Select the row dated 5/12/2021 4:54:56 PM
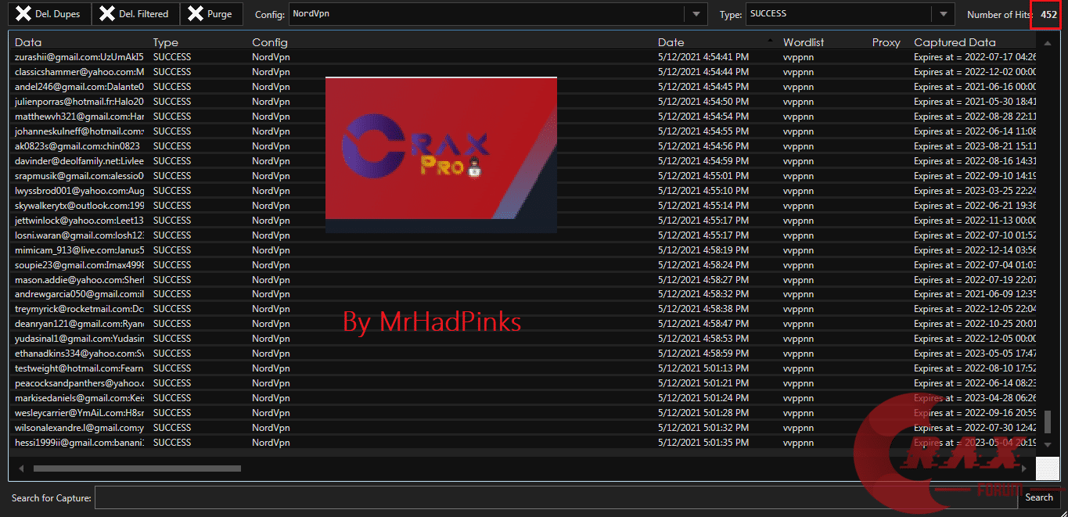The width and height of the screenshot is (1068, 517). 523,146
